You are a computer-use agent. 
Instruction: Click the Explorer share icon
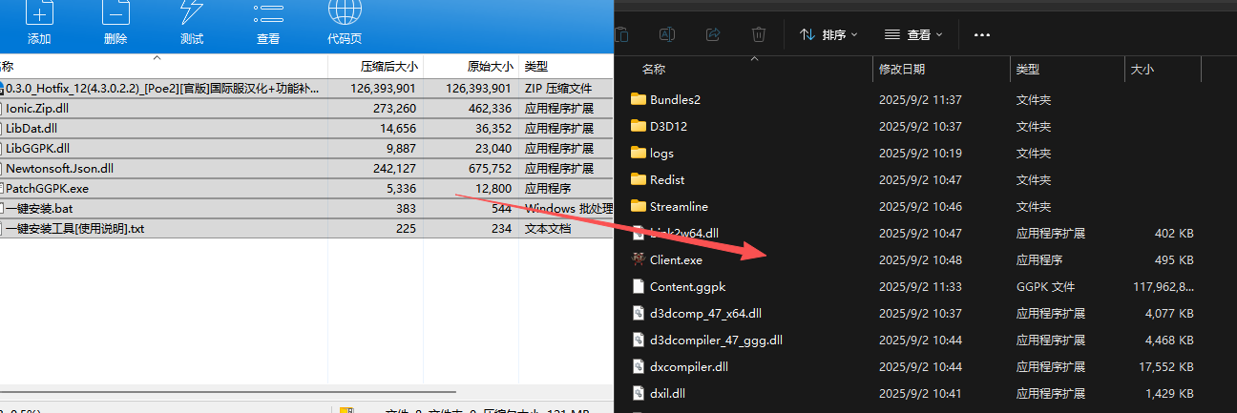pyautogui.click(x=713, y=34)
